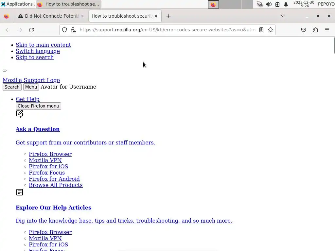This screenshot has width=335, height=251.
Task: Open the notification bell in system panel
Action: (x=286, y=4)
